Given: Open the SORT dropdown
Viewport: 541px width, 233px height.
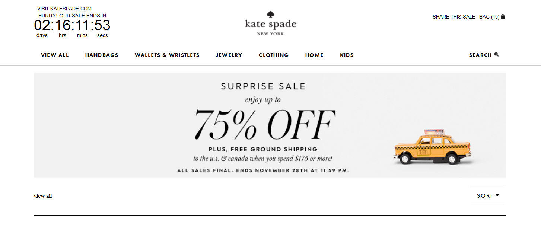Looking at the screenshot, I should click(x=488, y=195).
